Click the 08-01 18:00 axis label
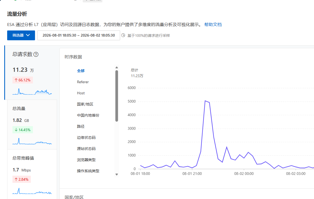This screenshot has width=314, height=199. (140, 174)
